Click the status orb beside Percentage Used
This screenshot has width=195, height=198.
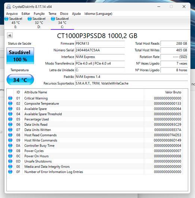[x=10, y=119]
